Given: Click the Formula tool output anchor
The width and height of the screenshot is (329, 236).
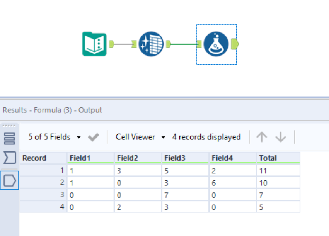Looking at the screenshot, I should click(x=235, y=44).
